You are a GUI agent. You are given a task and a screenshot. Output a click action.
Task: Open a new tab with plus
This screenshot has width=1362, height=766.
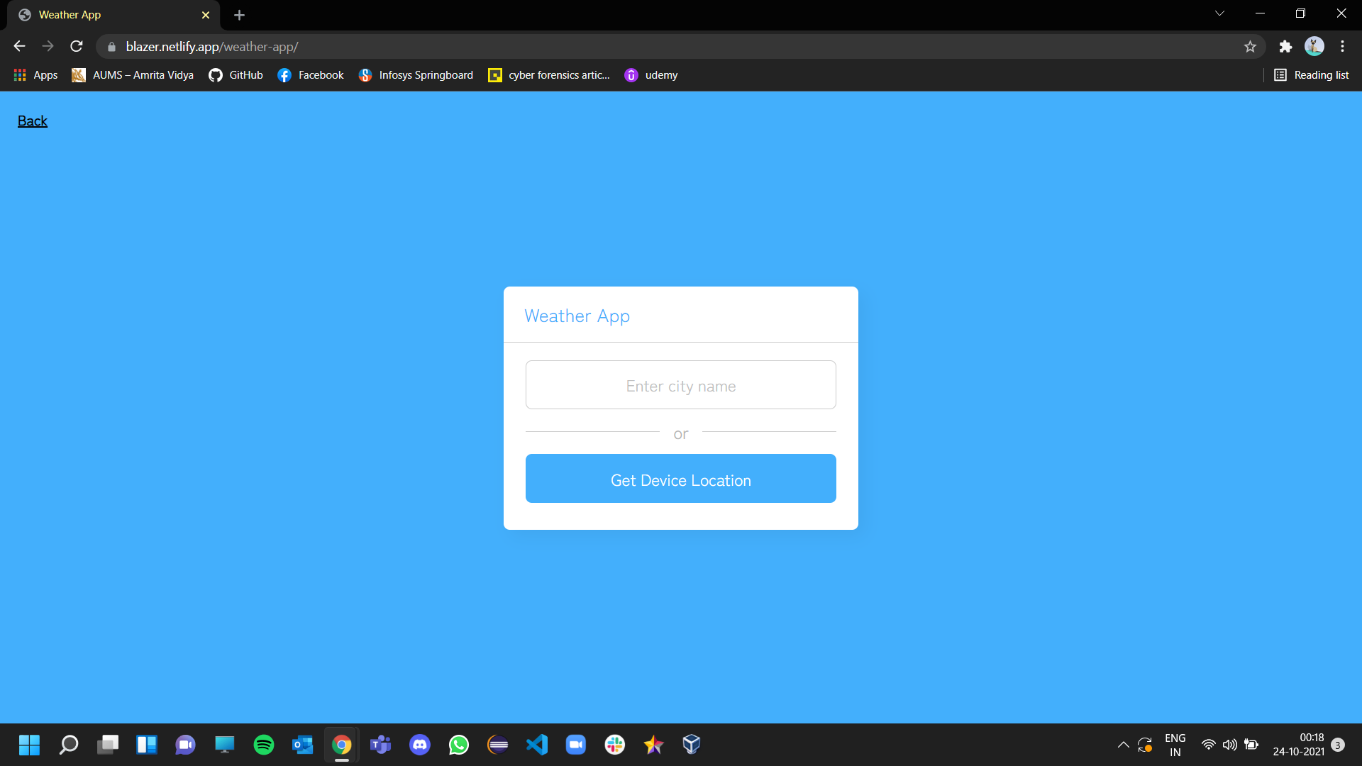(x=239, y=15)
